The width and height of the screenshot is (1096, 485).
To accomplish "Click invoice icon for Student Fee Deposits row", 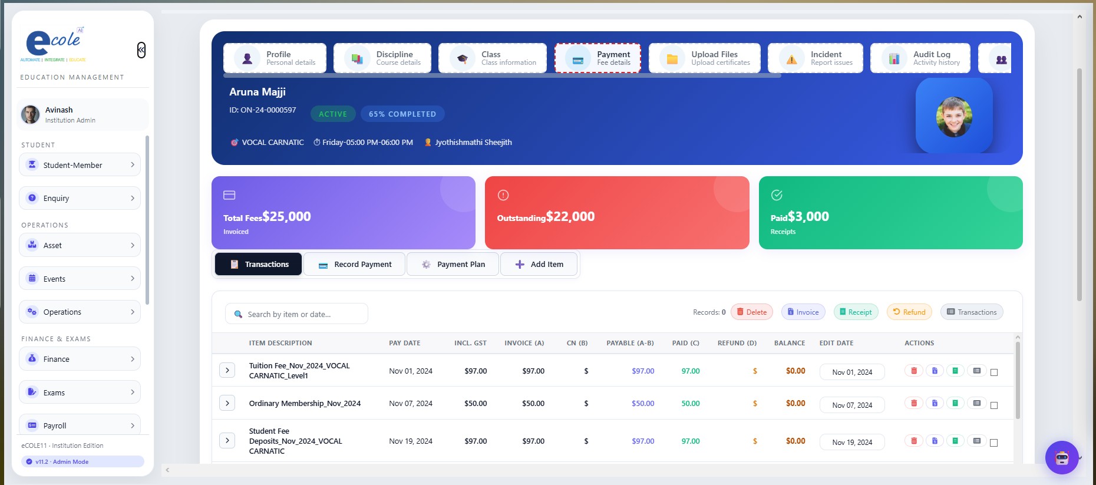I will tap(935, 441).
